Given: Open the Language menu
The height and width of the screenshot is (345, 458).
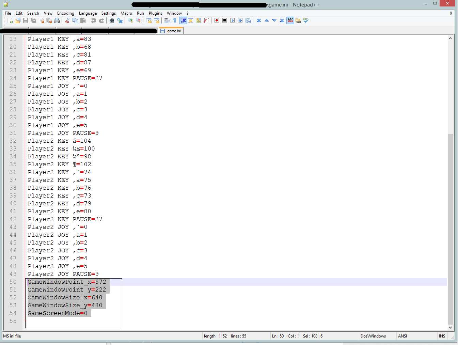Looking at the screenshot, I should coord(88,13).
